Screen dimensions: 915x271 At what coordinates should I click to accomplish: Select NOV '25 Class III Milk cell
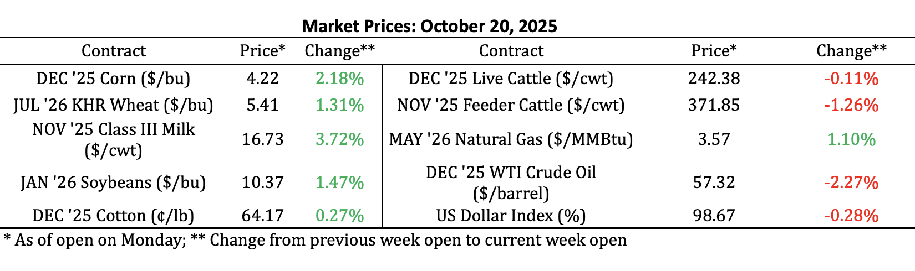(x=113, y=139)
